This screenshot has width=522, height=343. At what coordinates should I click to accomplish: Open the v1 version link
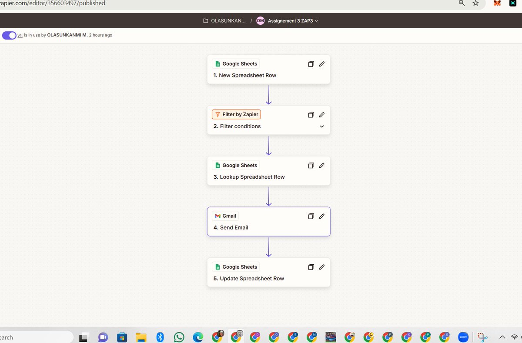(x=20, y=35)
